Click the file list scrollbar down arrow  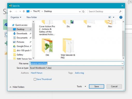(x=123, y=58)
